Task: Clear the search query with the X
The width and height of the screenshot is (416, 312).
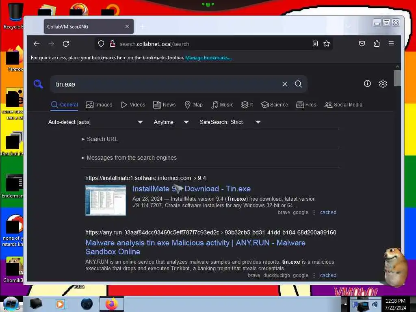Action: pos(285,84)
